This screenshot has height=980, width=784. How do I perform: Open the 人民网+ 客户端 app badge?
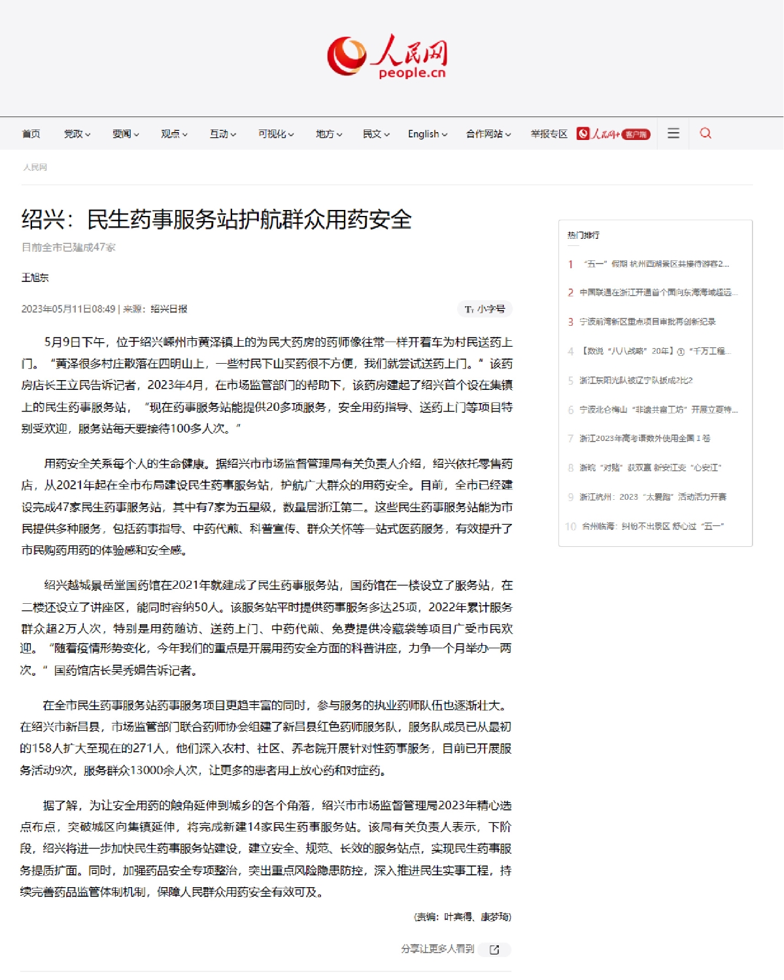(613, 134)
